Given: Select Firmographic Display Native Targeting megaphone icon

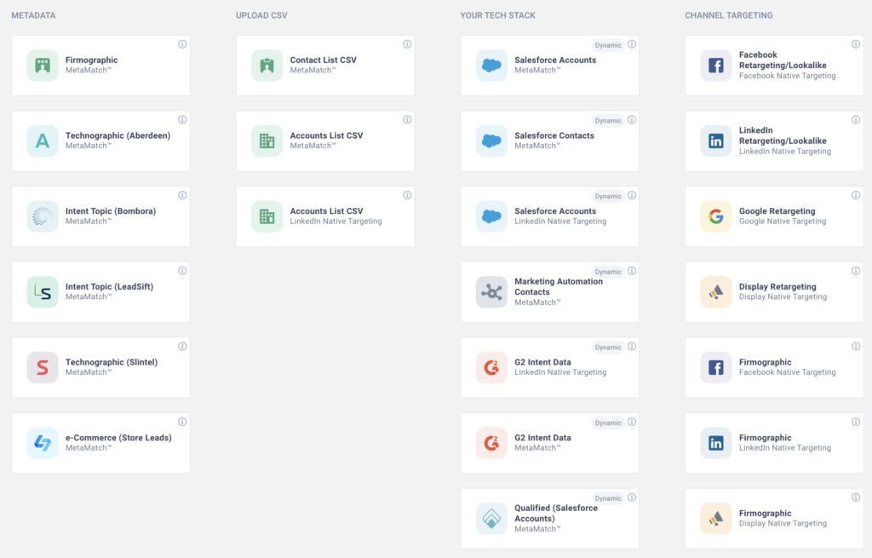Looking at the screenshot, I should point(716,519).
